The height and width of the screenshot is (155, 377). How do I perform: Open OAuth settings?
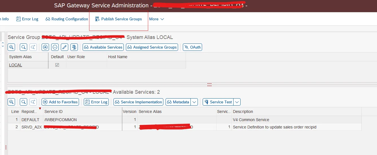tap(192, 47)
